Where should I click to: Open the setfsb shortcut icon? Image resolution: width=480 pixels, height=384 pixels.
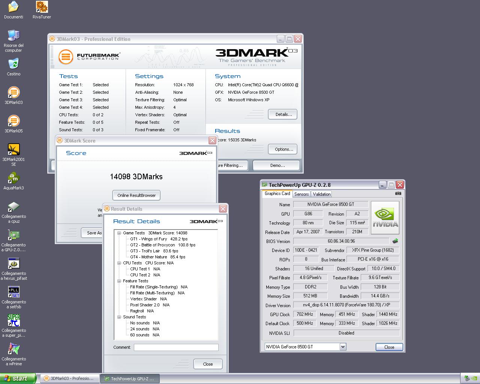[13, 292]
